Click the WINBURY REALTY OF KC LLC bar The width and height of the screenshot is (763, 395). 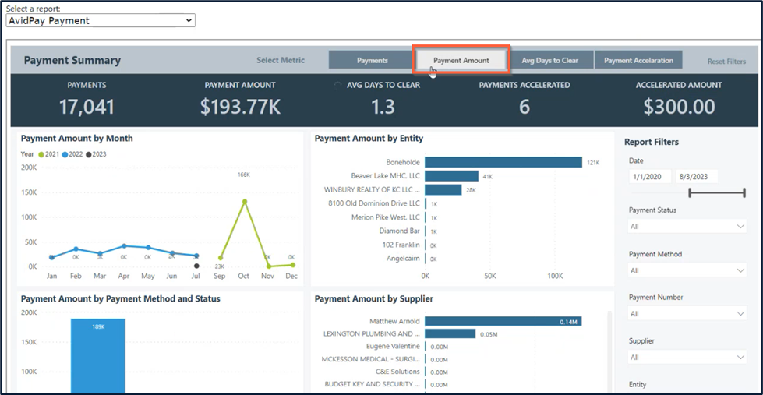pyautogui.click(x=443, y=190)
